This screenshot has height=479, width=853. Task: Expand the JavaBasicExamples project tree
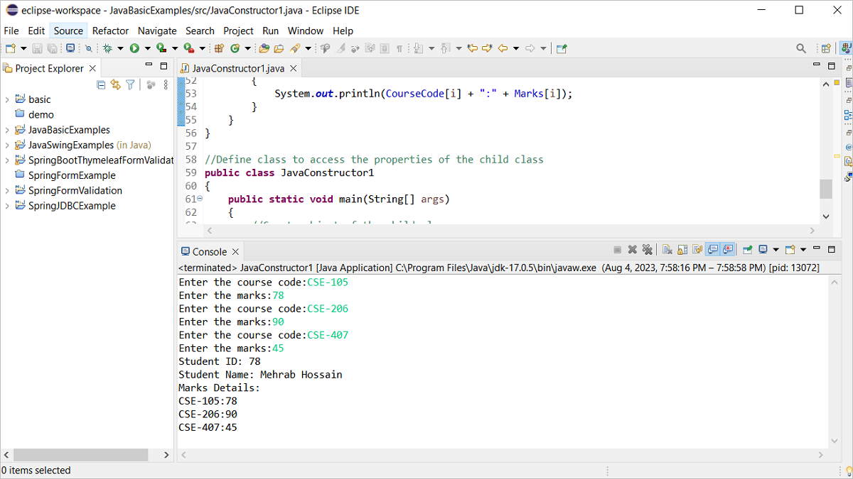7,130
